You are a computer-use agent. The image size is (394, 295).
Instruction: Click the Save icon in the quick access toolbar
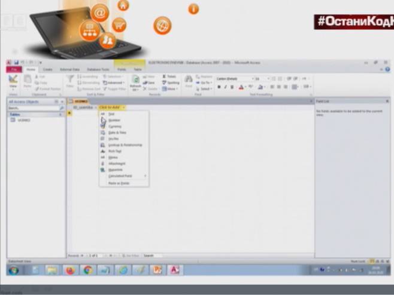point(16,63)
